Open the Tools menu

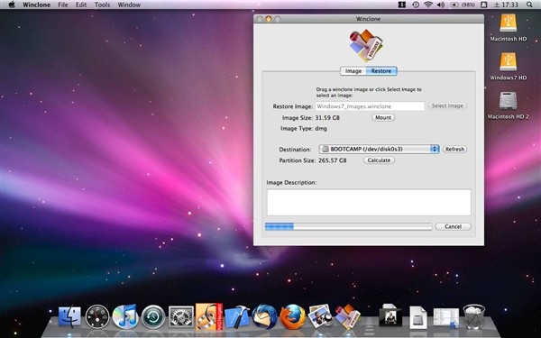pyautogui.click(x=102, y=5)
